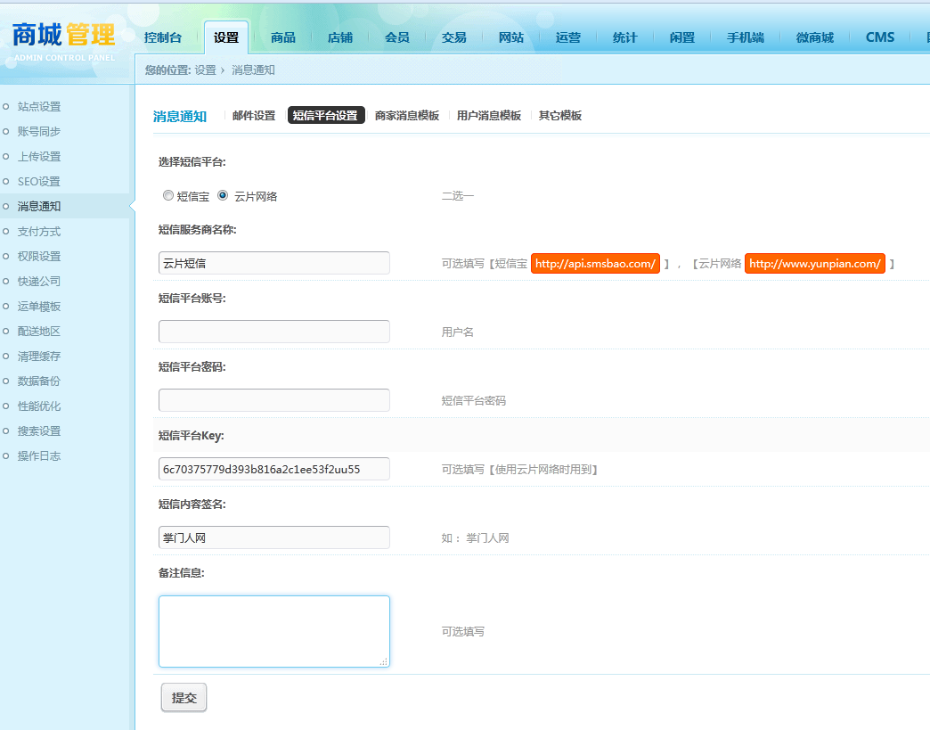Focus the 短信平台账号 input field
This screenshot has width=930, height=730.
(x=274, y=332)
